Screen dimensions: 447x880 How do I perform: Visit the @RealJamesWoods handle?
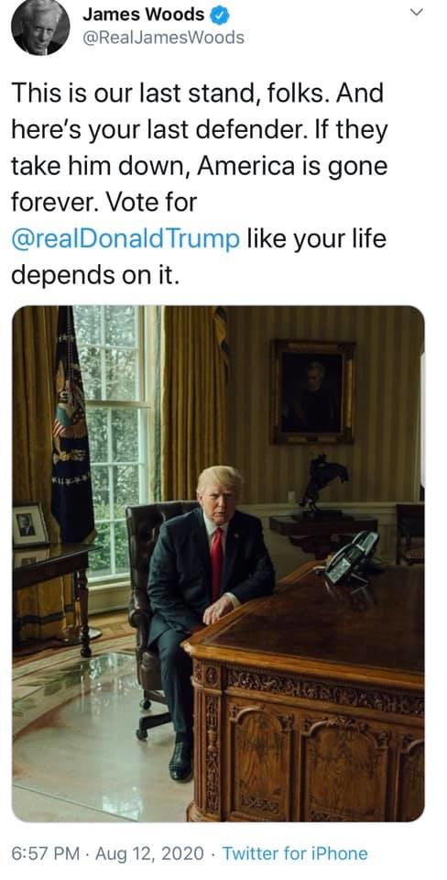point(163,38)
